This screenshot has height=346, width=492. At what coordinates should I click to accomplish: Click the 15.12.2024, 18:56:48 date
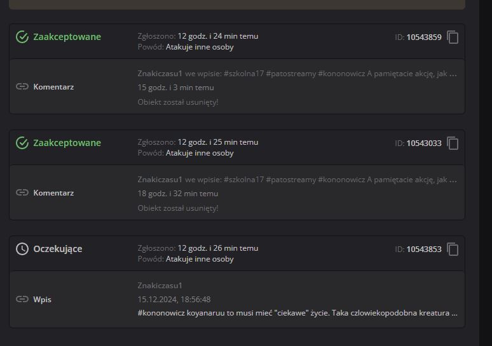[174, 299]
